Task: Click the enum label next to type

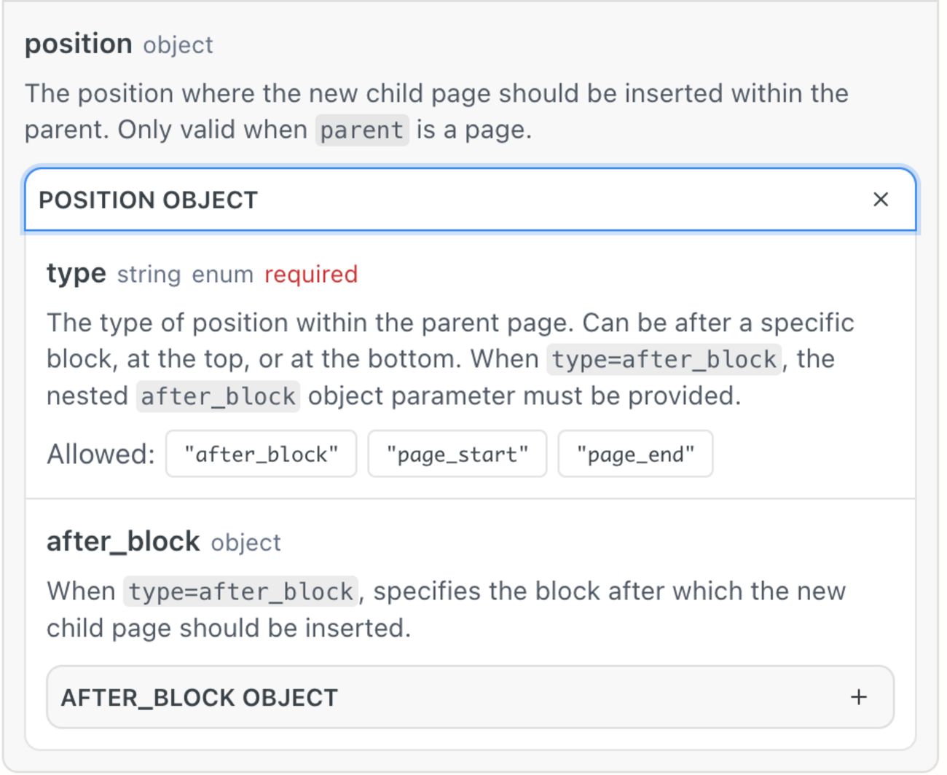Action: click(221, 275)
